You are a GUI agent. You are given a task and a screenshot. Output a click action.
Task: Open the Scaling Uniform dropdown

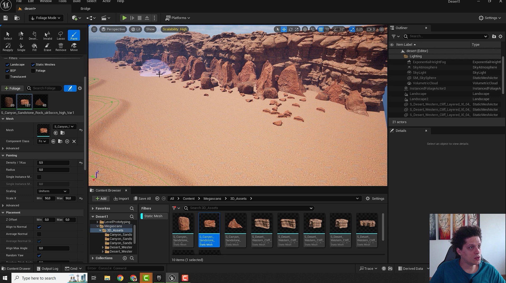53,191
